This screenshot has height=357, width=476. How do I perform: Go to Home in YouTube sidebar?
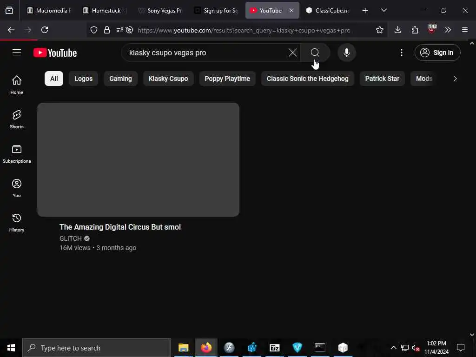(x=17, y=85)
